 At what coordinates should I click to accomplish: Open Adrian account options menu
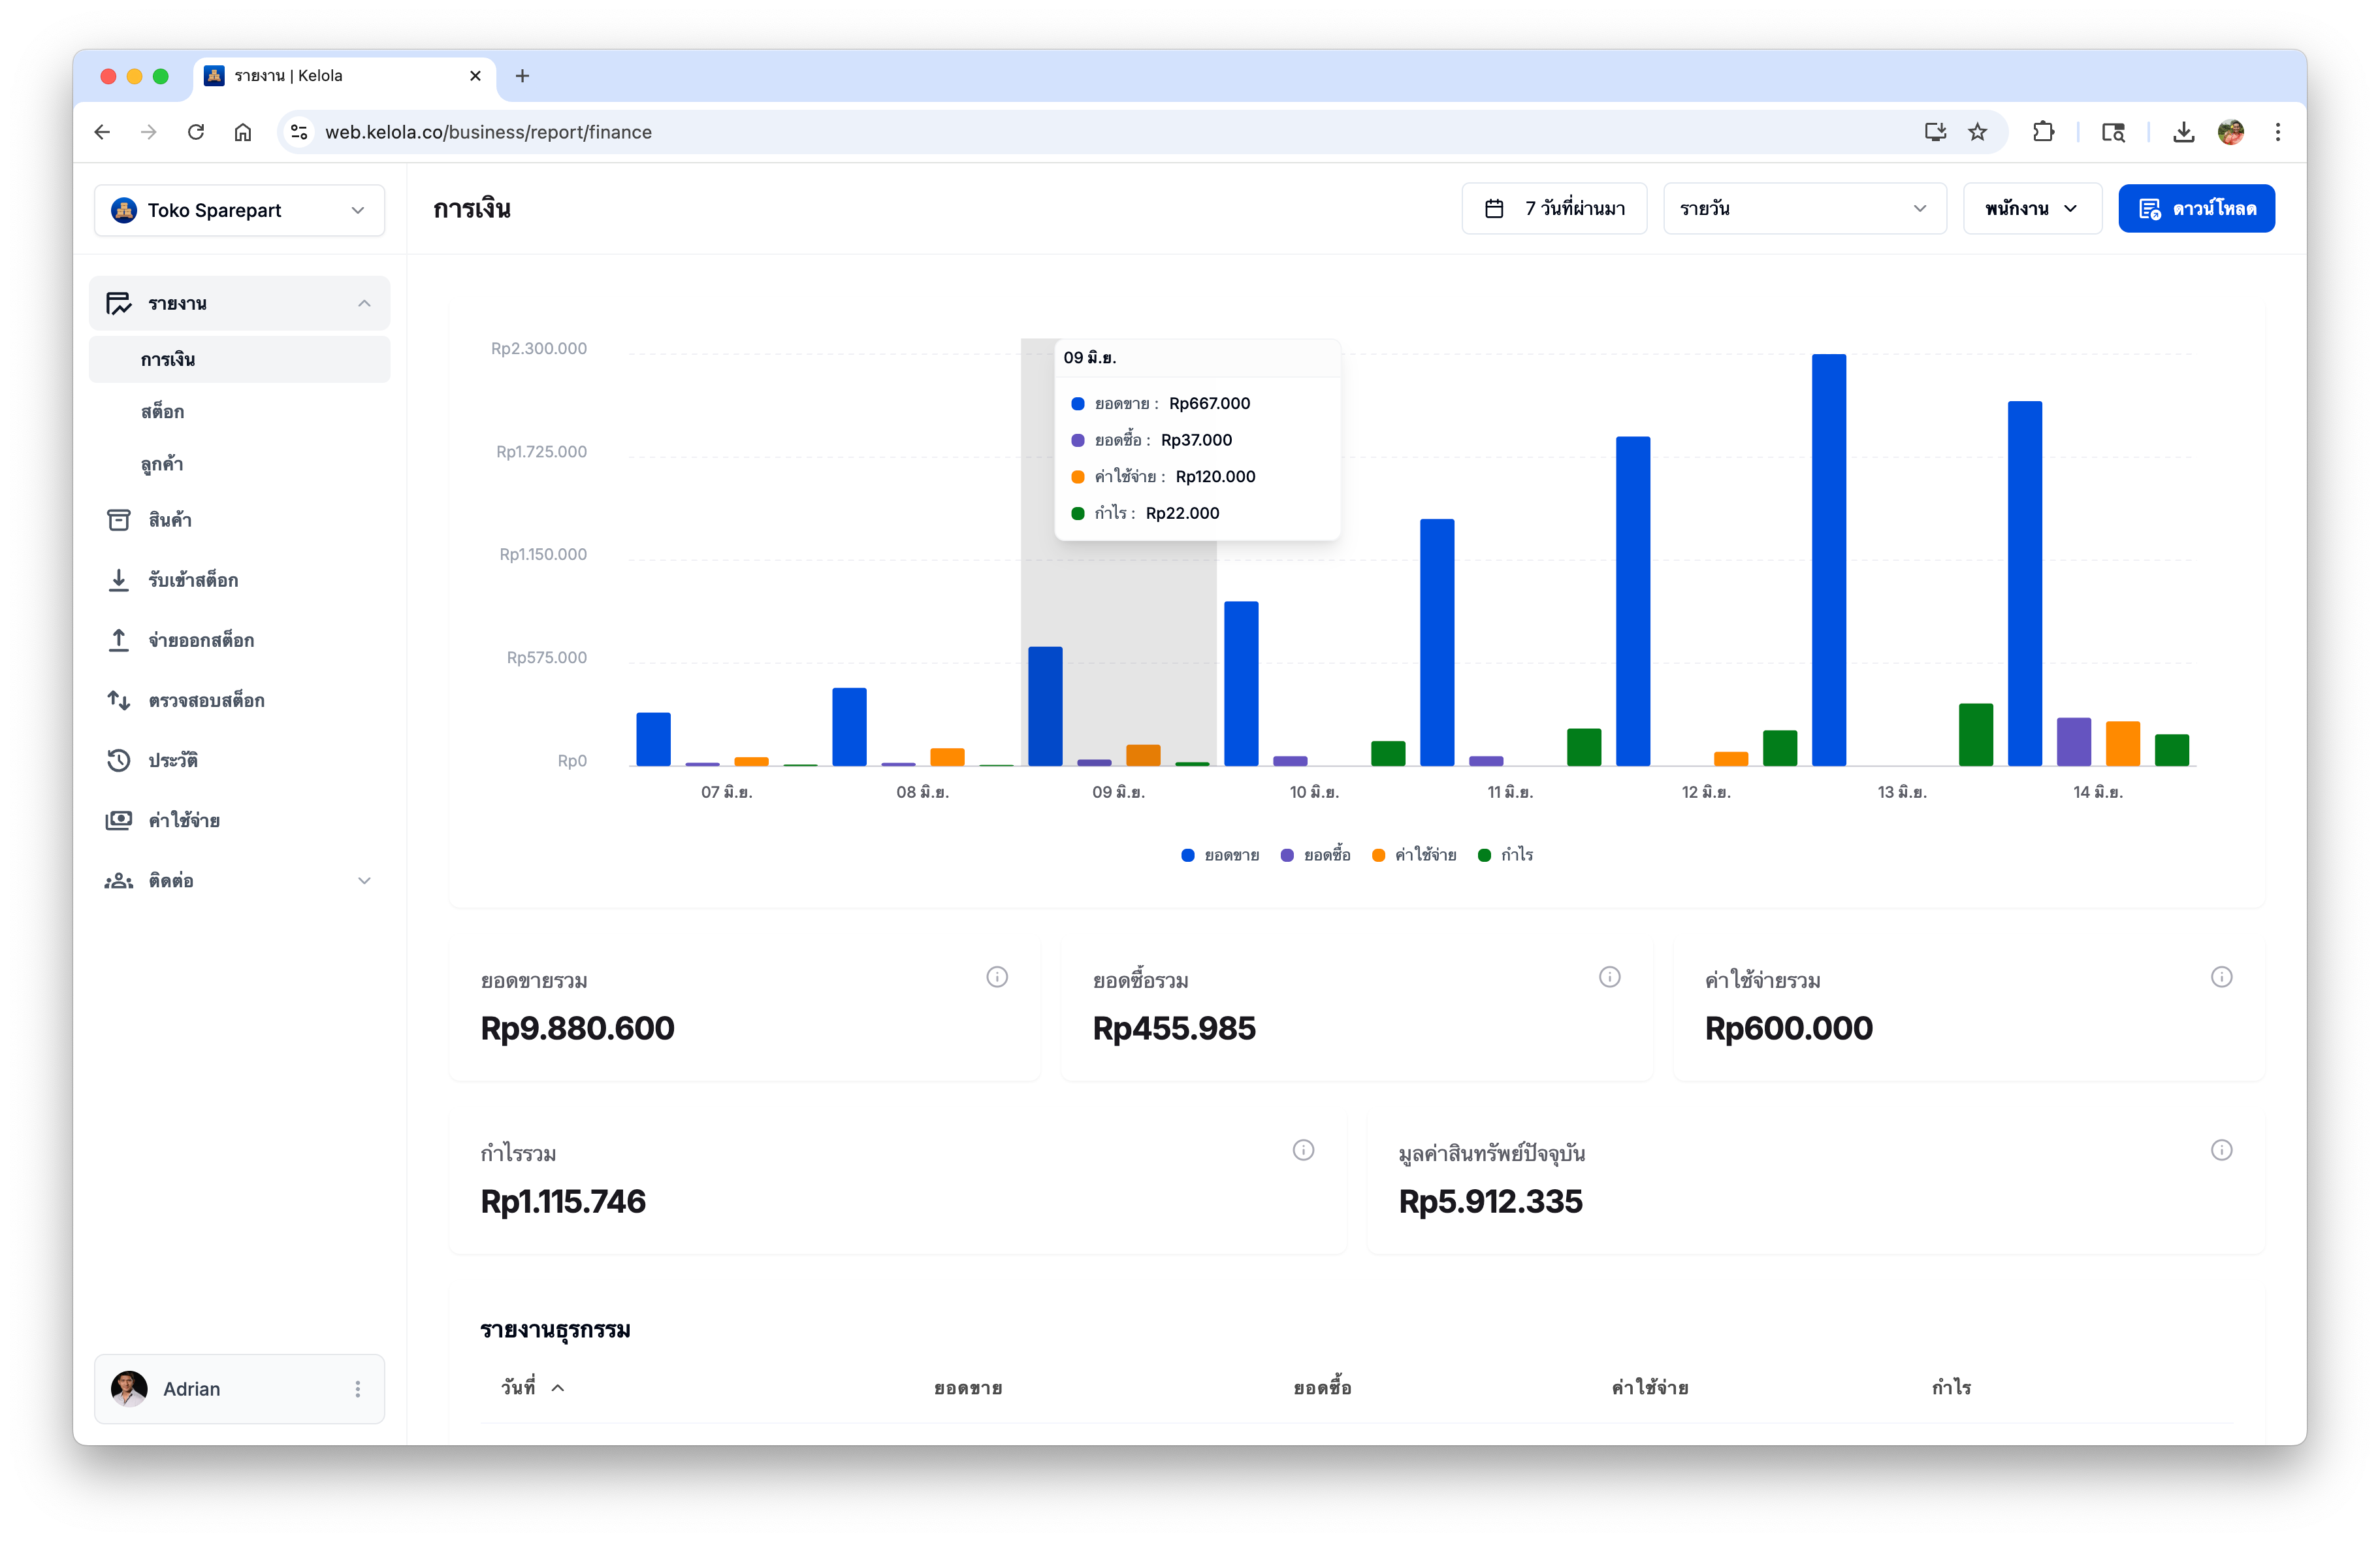pos(357,1389)
